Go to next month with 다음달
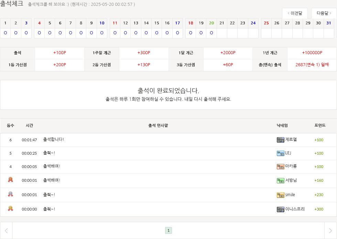The image size is (337, 239). (324, 13)
